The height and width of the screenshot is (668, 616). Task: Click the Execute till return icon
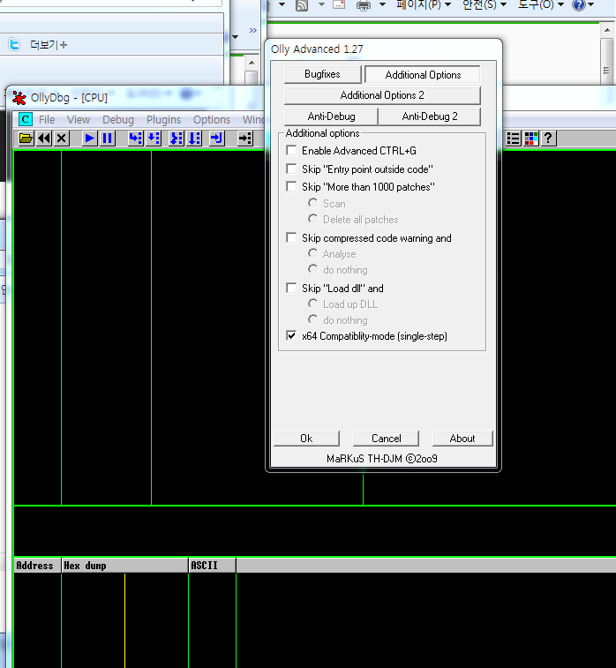[x=217, y=138]
